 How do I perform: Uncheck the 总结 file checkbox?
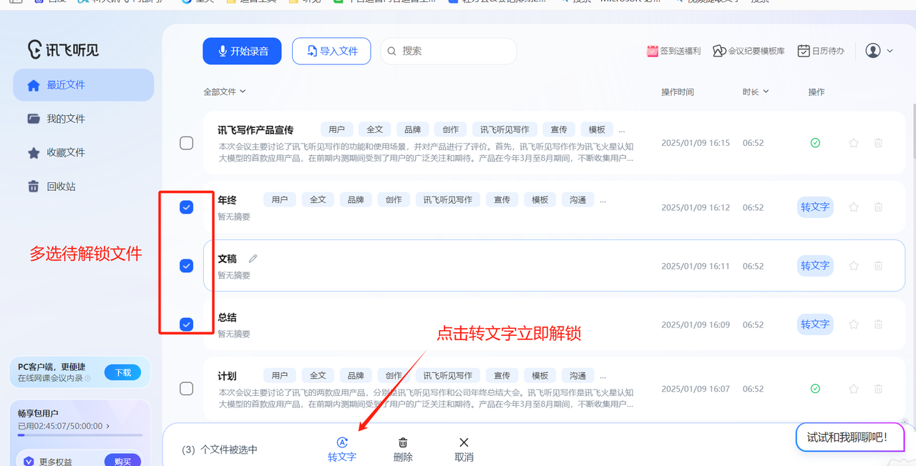pyautogui.click(x=186, y=324)
